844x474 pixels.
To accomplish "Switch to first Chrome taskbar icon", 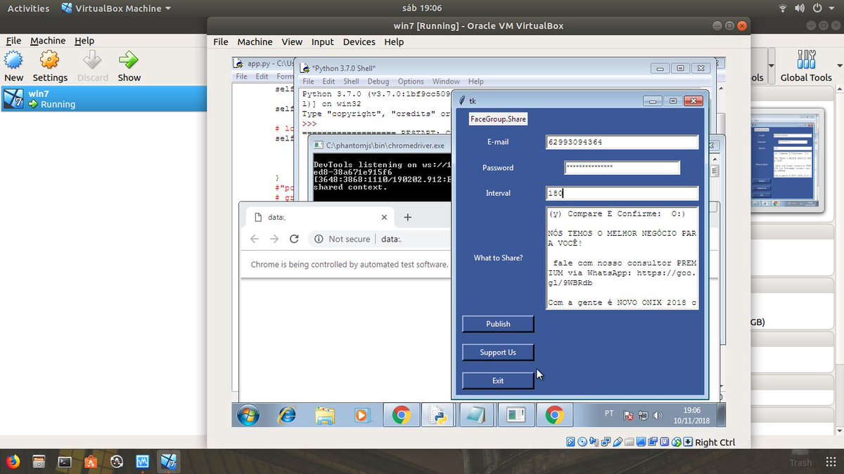I will coord(401,415).
